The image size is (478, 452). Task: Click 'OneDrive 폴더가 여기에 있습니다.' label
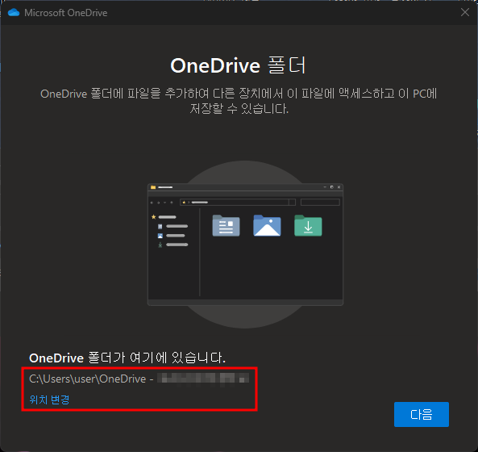pos(127,358)
